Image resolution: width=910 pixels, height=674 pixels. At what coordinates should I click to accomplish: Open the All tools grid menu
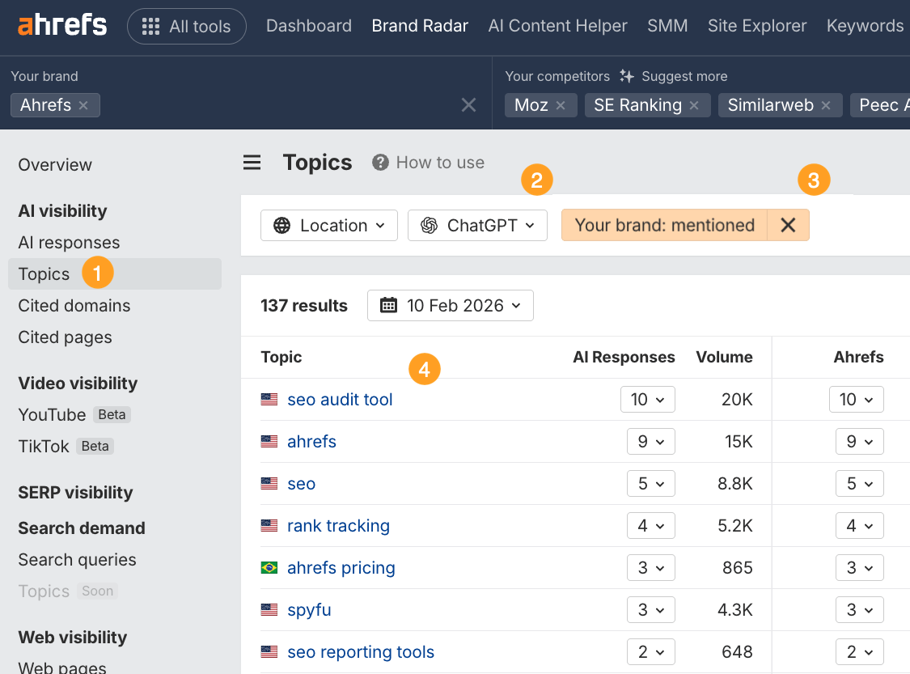coord(186,26)
